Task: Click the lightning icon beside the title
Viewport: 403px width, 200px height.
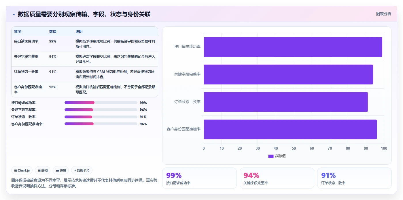Action: point(14,14)
